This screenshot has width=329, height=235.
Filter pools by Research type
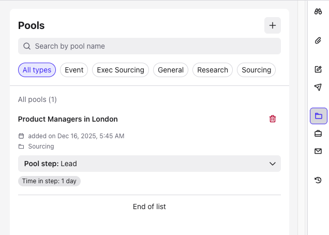(x=213, y=70)
